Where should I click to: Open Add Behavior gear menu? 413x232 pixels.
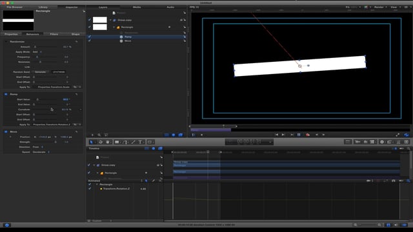382,142
